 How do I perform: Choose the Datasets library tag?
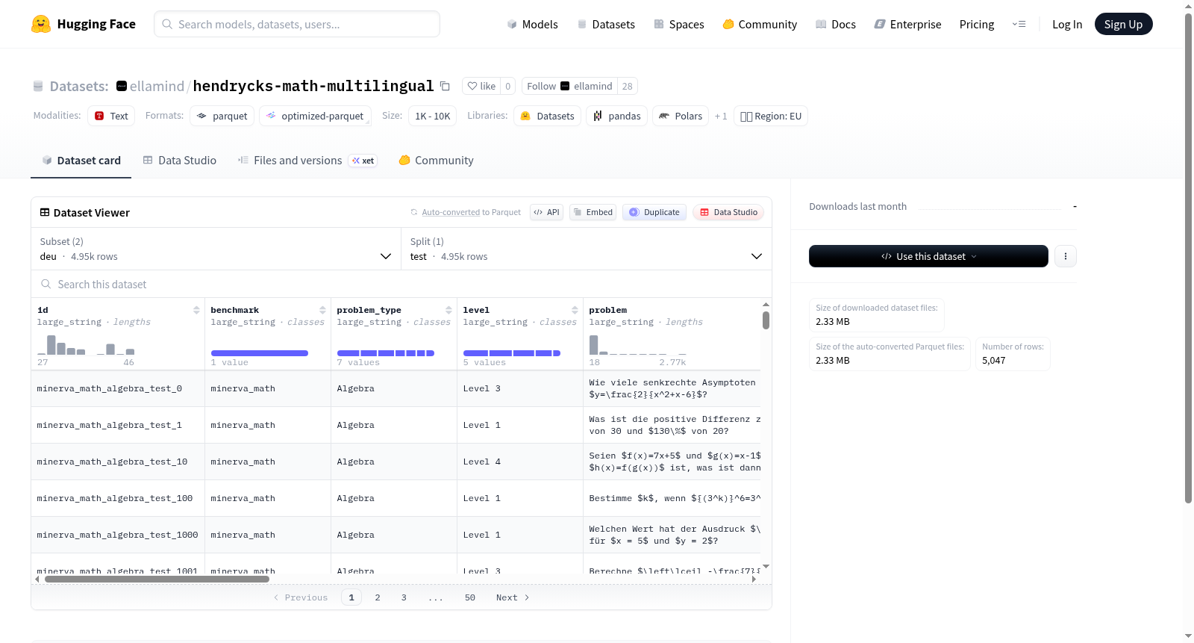[548, 116]
